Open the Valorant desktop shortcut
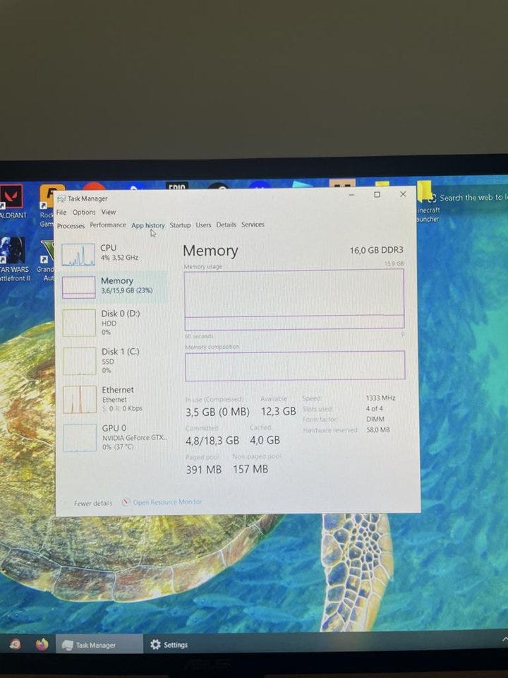Viewport: 508px width, 678px height. coord(13,203)
